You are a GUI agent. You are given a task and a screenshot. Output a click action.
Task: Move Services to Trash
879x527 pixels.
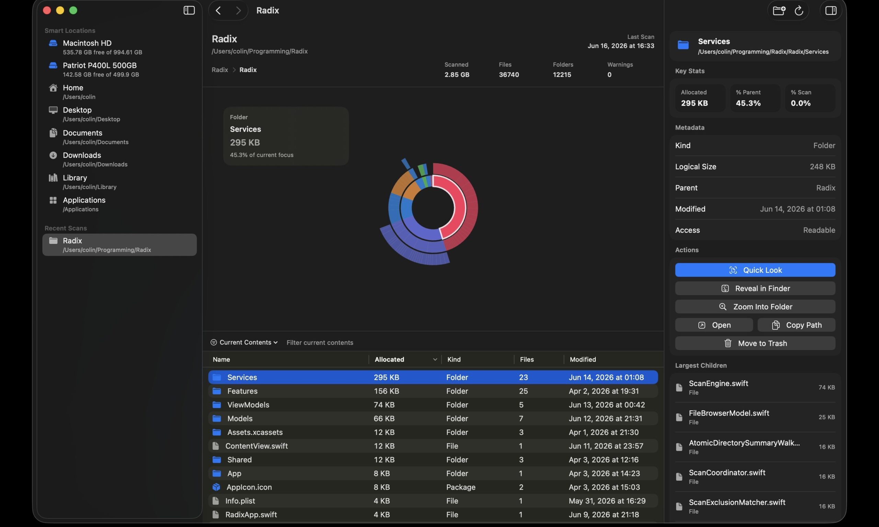(x=755, y=343)
